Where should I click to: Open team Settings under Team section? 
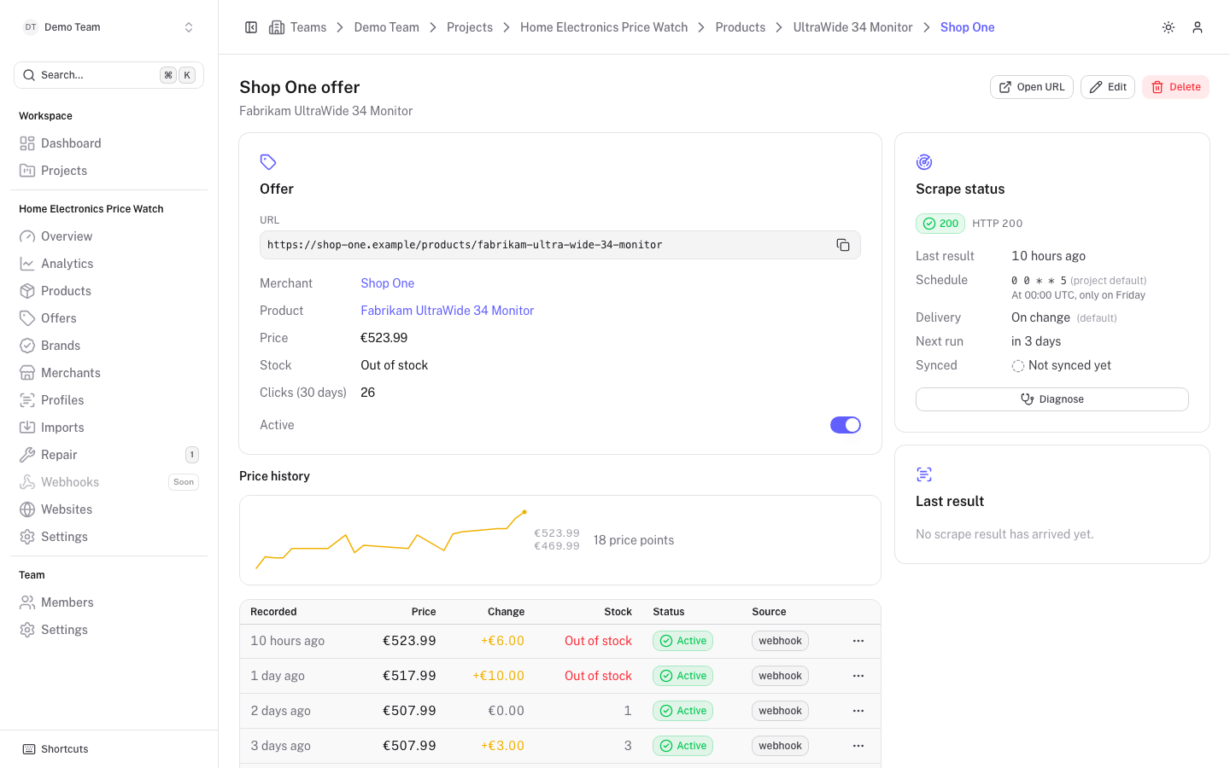click(108, 630)
